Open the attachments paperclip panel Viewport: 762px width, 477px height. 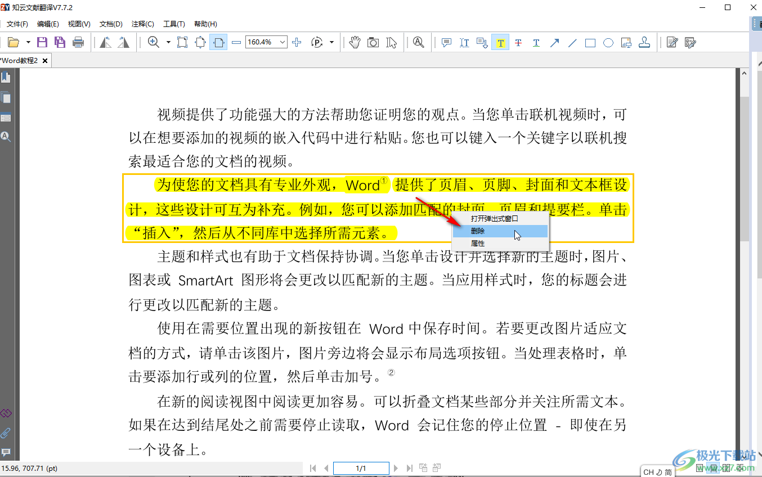pyautogui.click(x=6, y=433)
